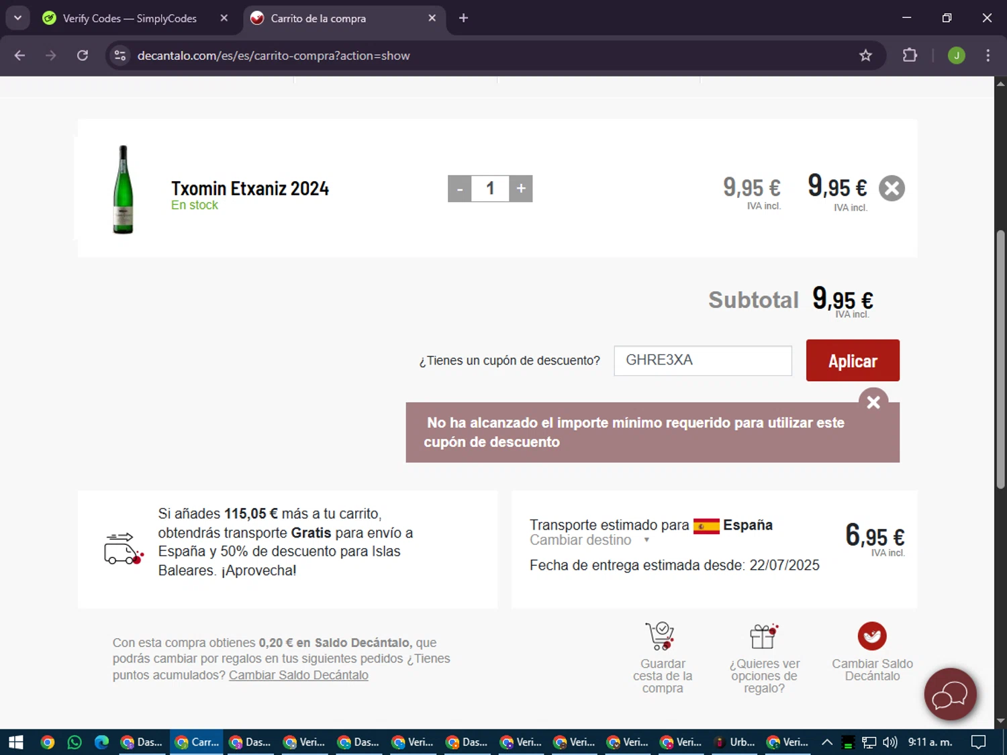Go forward in browser history
Image resolution: width=1007 pixels, height=755 pixels.
tap(51, 56)
